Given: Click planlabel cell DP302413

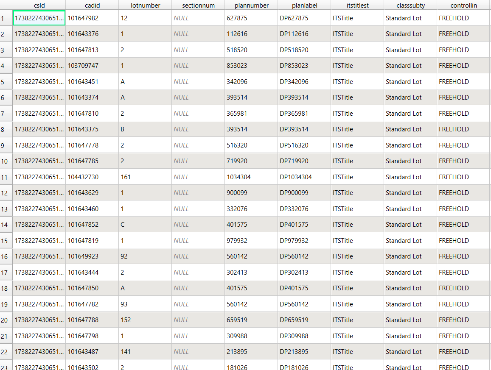Looking at the screenshot, I should (x=304, y=273).
